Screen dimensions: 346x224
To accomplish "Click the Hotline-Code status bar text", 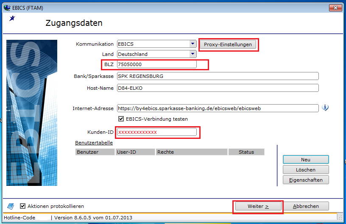I will pyautogui.click(x=20, y=218).
